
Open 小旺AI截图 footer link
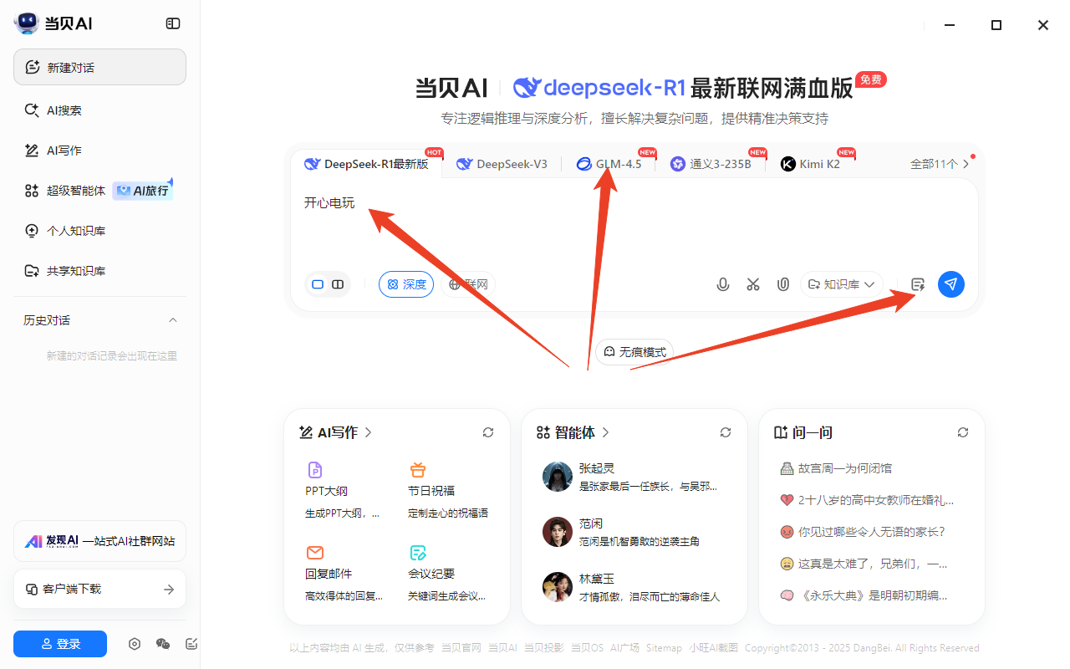click(x=714, y=648)
